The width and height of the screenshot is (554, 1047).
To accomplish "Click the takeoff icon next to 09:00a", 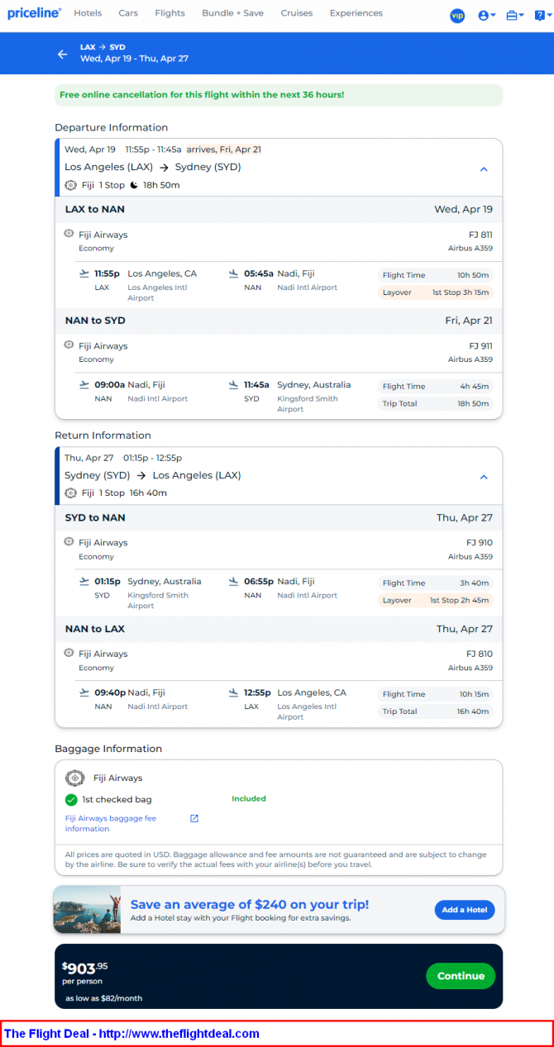I will point(84,384).
